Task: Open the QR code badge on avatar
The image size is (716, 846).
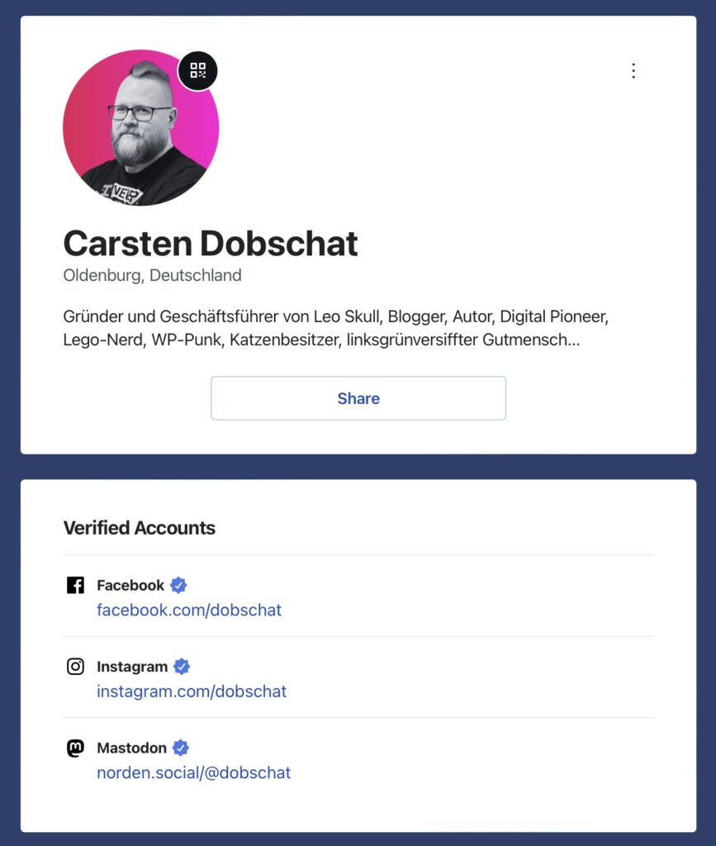Action: pos(198,70)
